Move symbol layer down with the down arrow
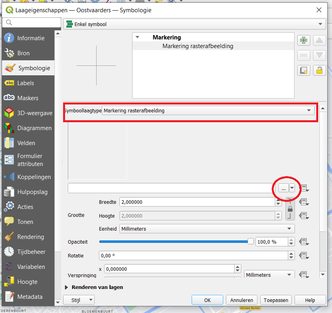 [x=319, y=56]
